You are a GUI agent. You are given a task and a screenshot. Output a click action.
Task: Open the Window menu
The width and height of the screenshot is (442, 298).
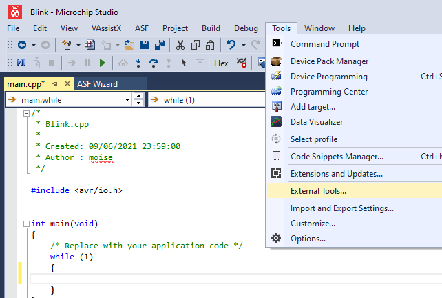pos(319,28)
